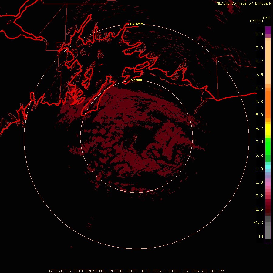
Task: Click the 7.4 value on the color scale
Action: (259, 75)
